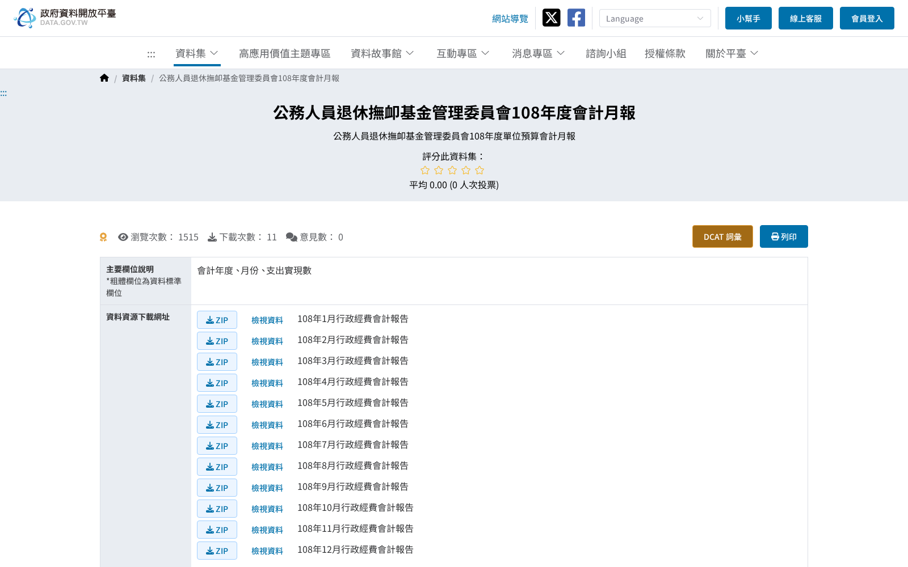This screenshot has height=567, width=908.
Task: Download ZIP for 108年8月 report
Action: tap(217, 467)
